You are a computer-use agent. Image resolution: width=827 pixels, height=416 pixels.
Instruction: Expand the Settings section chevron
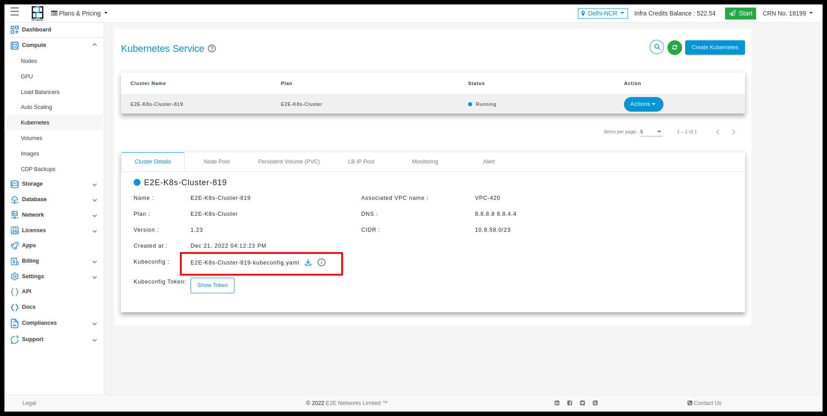coord(94,277)
